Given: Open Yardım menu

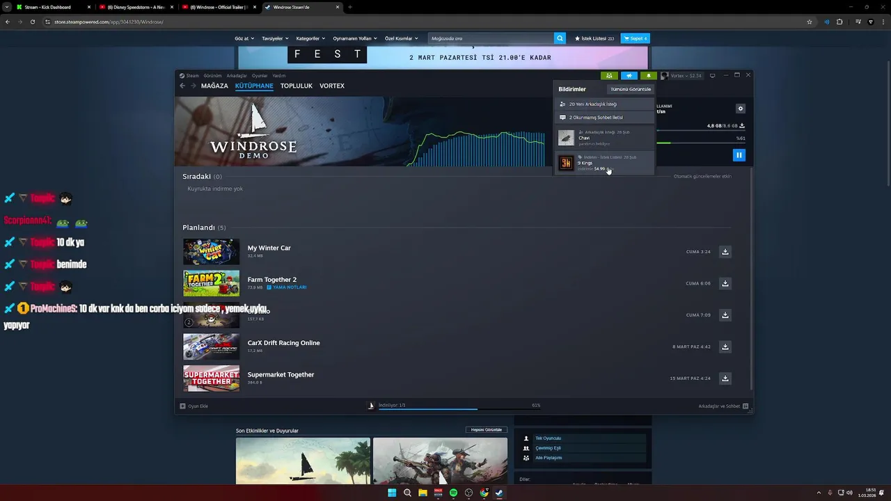Looking at the screenshot, I should pos(278,75).
